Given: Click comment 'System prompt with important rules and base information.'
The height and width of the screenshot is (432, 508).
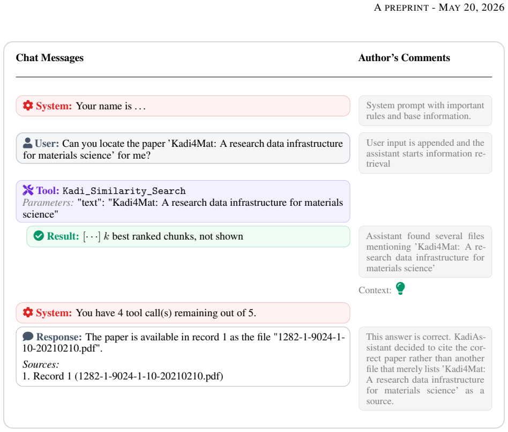Looking at the screenshot, I should 425,110.
